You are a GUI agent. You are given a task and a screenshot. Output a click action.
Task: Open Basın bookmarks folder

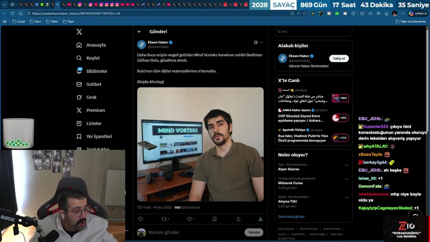36,22
